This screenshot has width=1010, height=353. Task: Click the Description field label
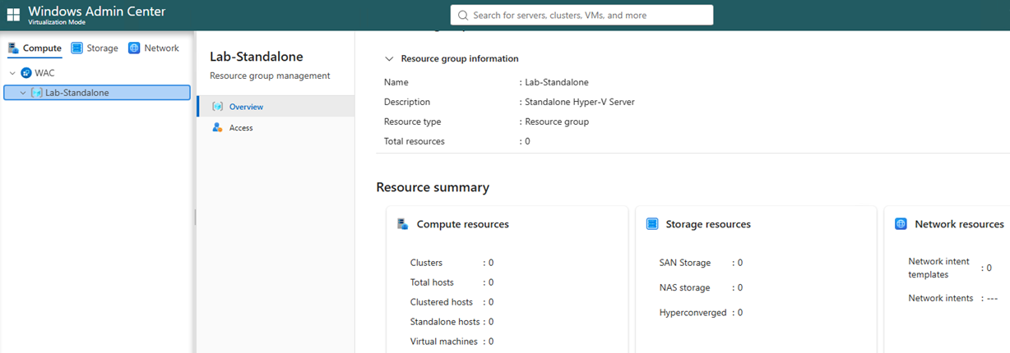(x=407, y=102)
